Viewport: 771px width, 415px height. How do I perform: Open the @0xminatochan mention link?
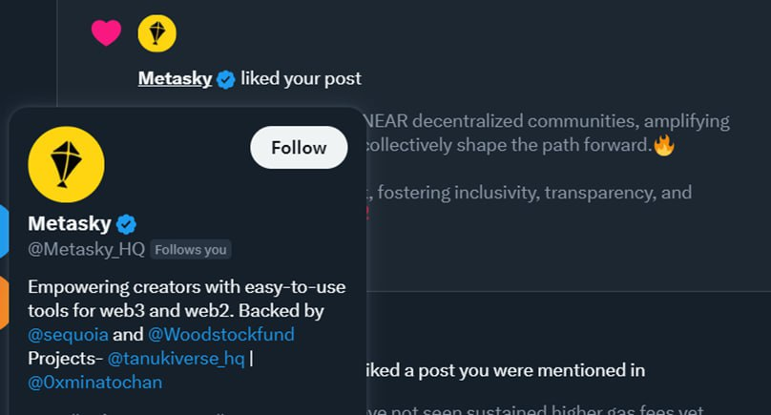tap(95, 382)
